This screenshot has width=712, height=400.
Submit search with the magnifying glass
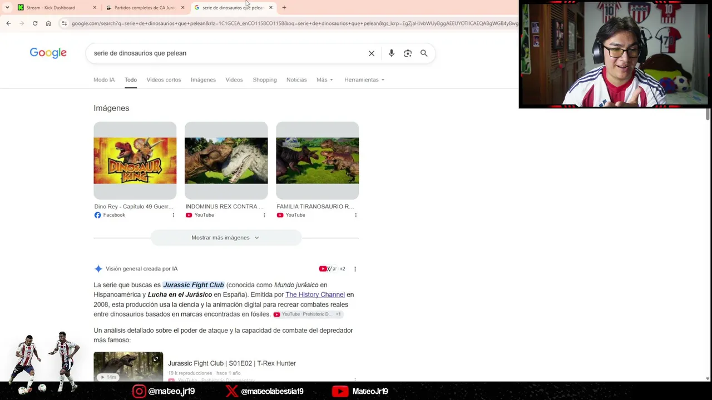(x=424, y=53)
